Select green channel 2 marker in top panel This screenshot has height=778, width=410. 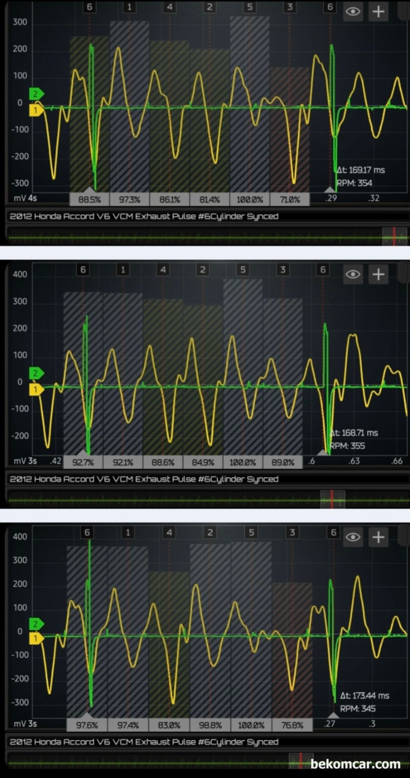[36, 94]
